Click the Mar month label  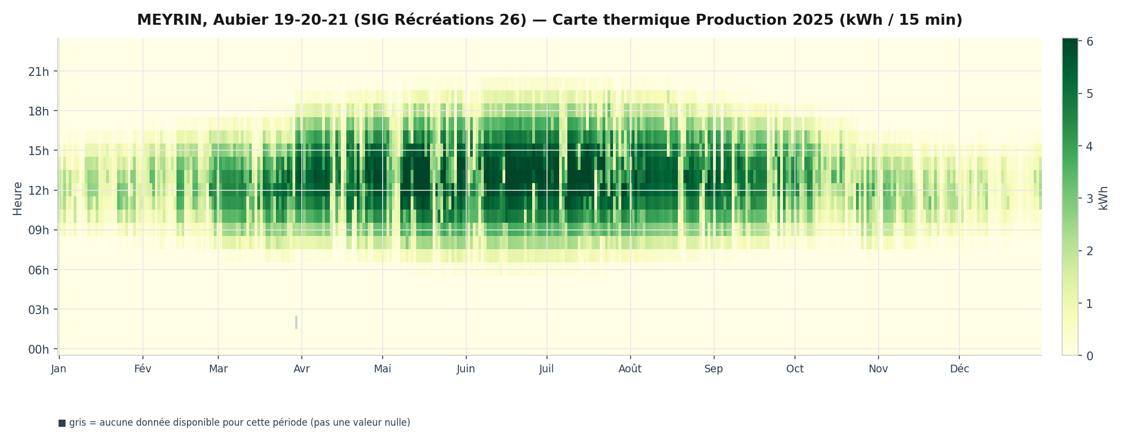[218, 369]
